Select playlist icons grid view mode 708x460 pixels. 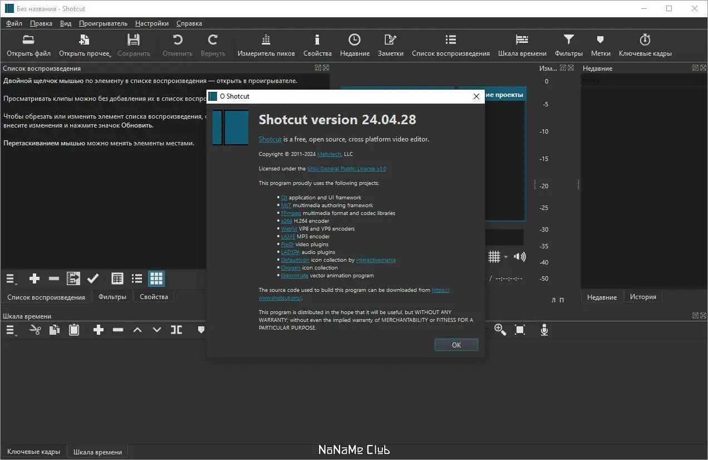pyautogui.click(x=156, y=278)
